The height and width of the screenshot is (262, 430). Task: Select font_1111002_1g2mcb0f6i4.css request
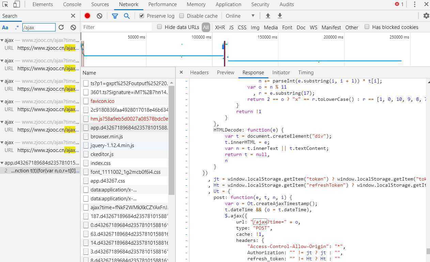pos(125,172)
